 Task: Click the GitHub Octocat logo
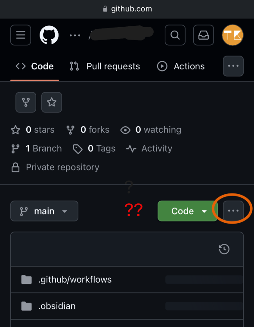[x=49, y=35]
